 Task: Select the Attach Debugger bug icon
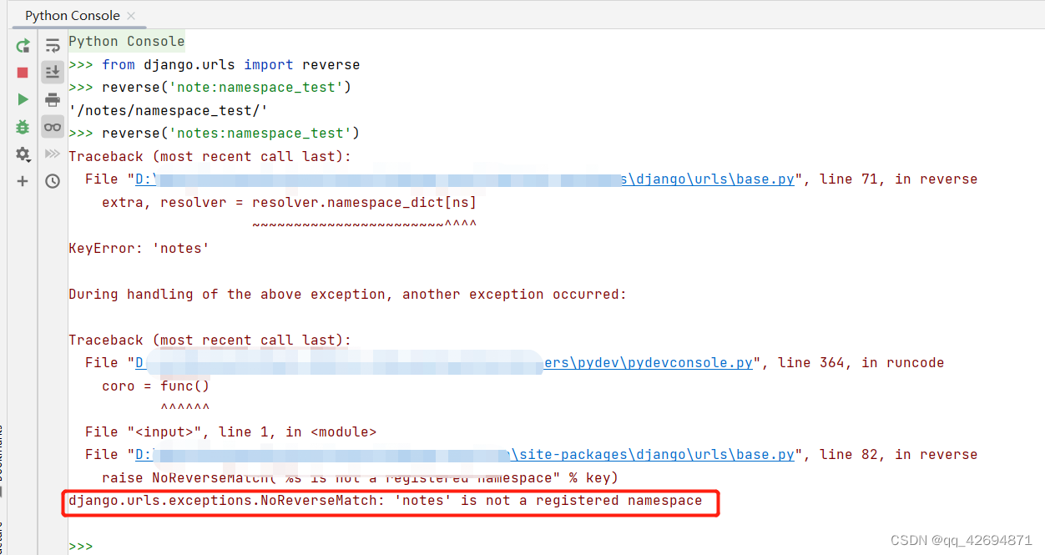pyautogui.click(x=23, y=126)
